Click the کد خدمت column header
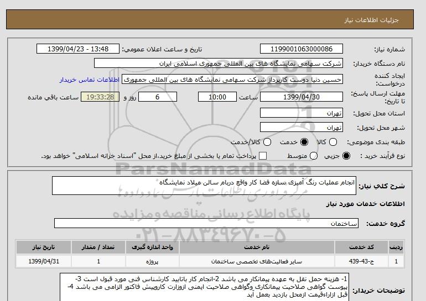Screen dimensions: 426x301 pos(362,247)
